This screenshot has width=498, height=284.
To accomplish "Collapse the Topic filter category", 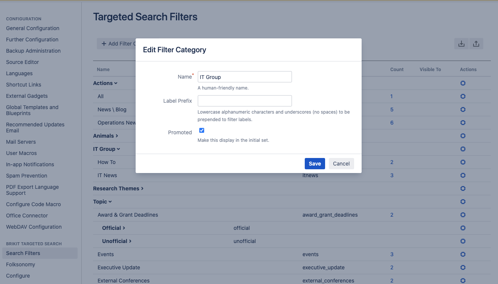I will coord(102,202).
